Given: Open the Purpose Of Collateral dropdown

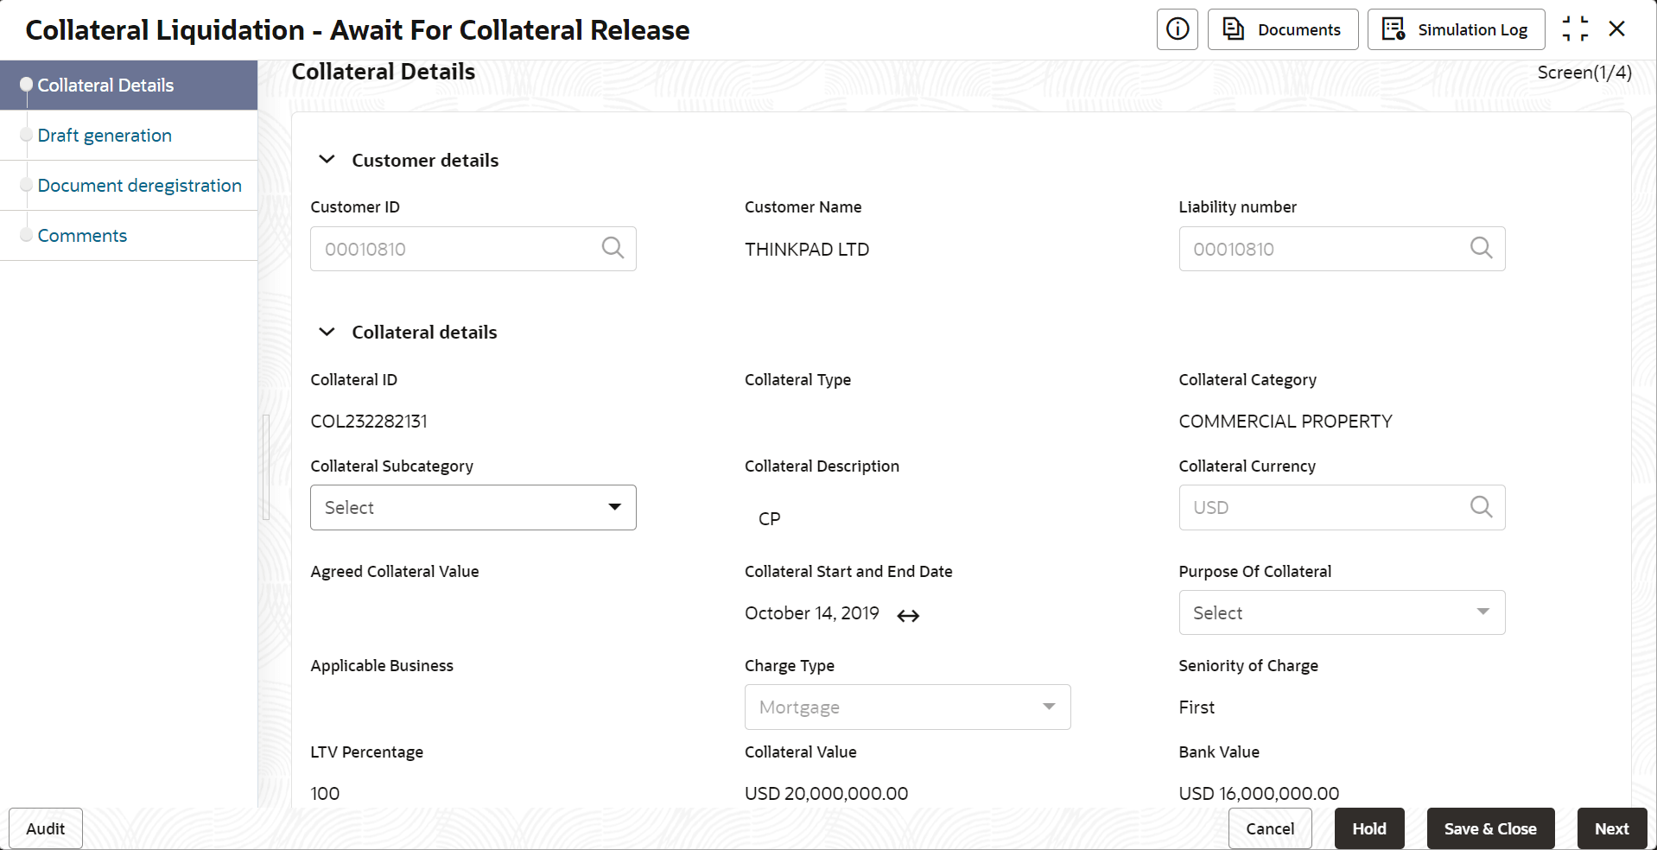Looking at the screenshot, I should tap(1342, 612).
